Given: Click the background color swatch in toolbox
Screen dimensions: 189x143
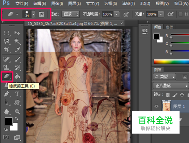Looking at the screenshot, I should click(15, 128).
